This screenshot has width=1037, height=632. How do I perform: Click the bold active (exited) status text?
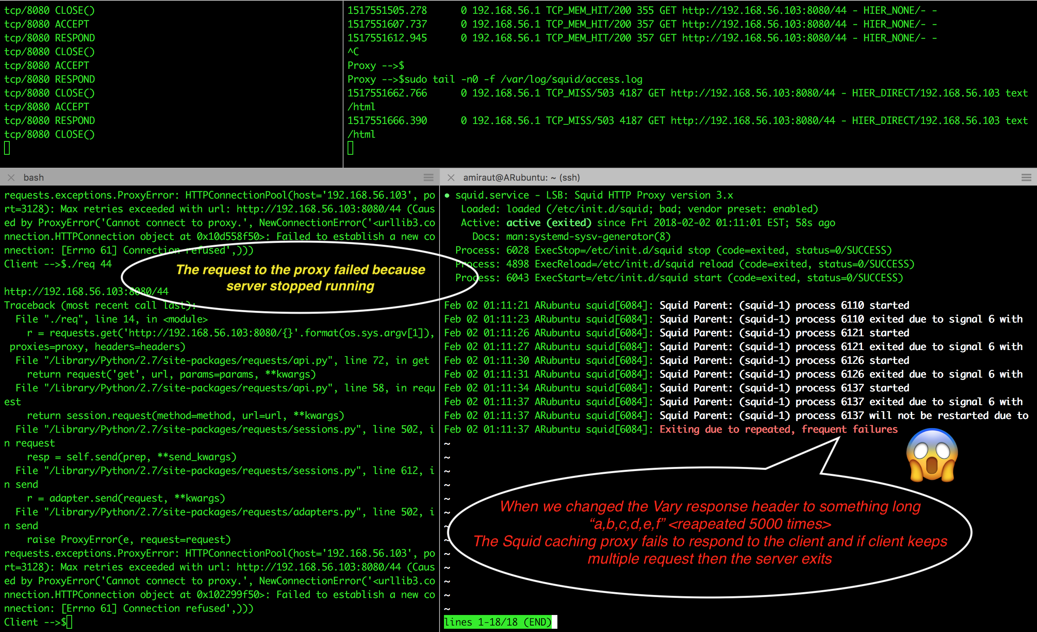548,222
